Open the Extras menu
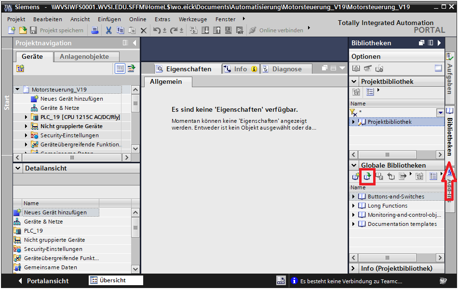This screenshot has width=458, height=289. tap(162, 19)
